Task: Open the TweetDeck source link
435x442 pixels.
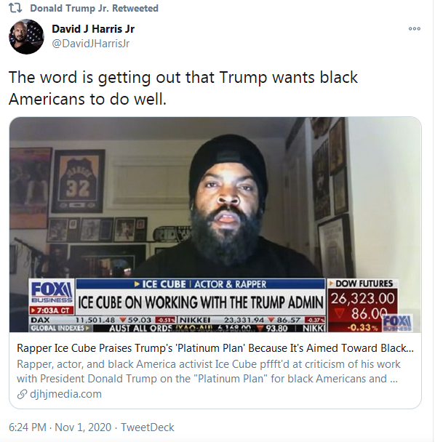Action: 148,427
